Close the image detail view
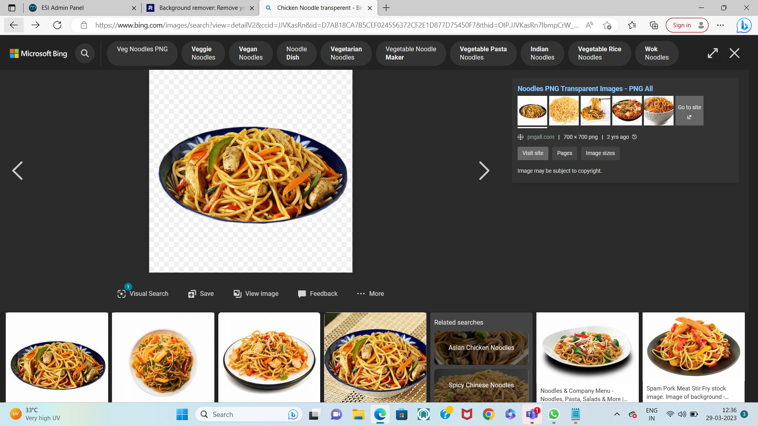 (734, 53)
